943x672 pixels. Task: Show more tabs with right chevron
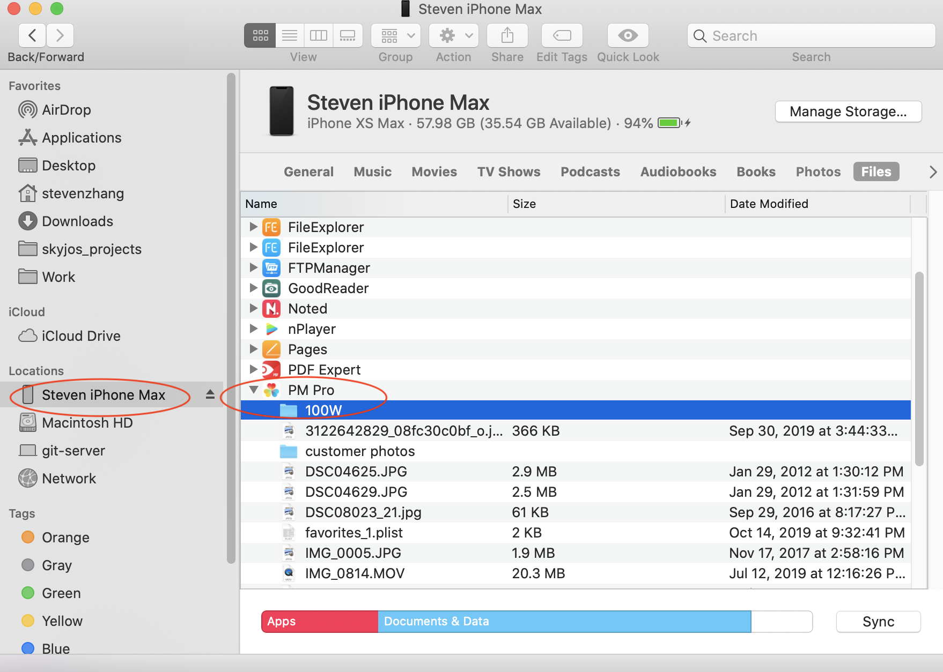[933, 171]
